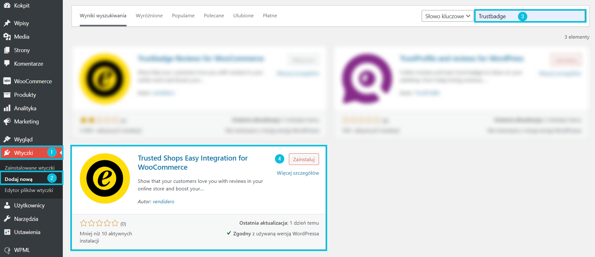Open Trusted Shops Easy Integration title link
This screenshot has width=595, height=257.
tap(193, 163)
